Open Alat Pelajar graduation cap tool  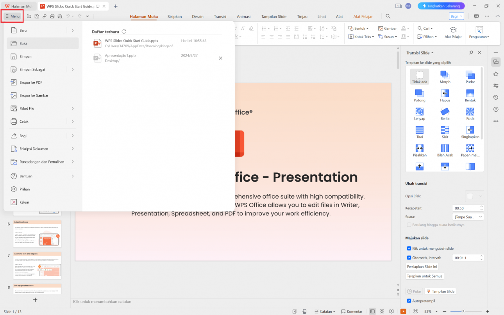point(453,32)
